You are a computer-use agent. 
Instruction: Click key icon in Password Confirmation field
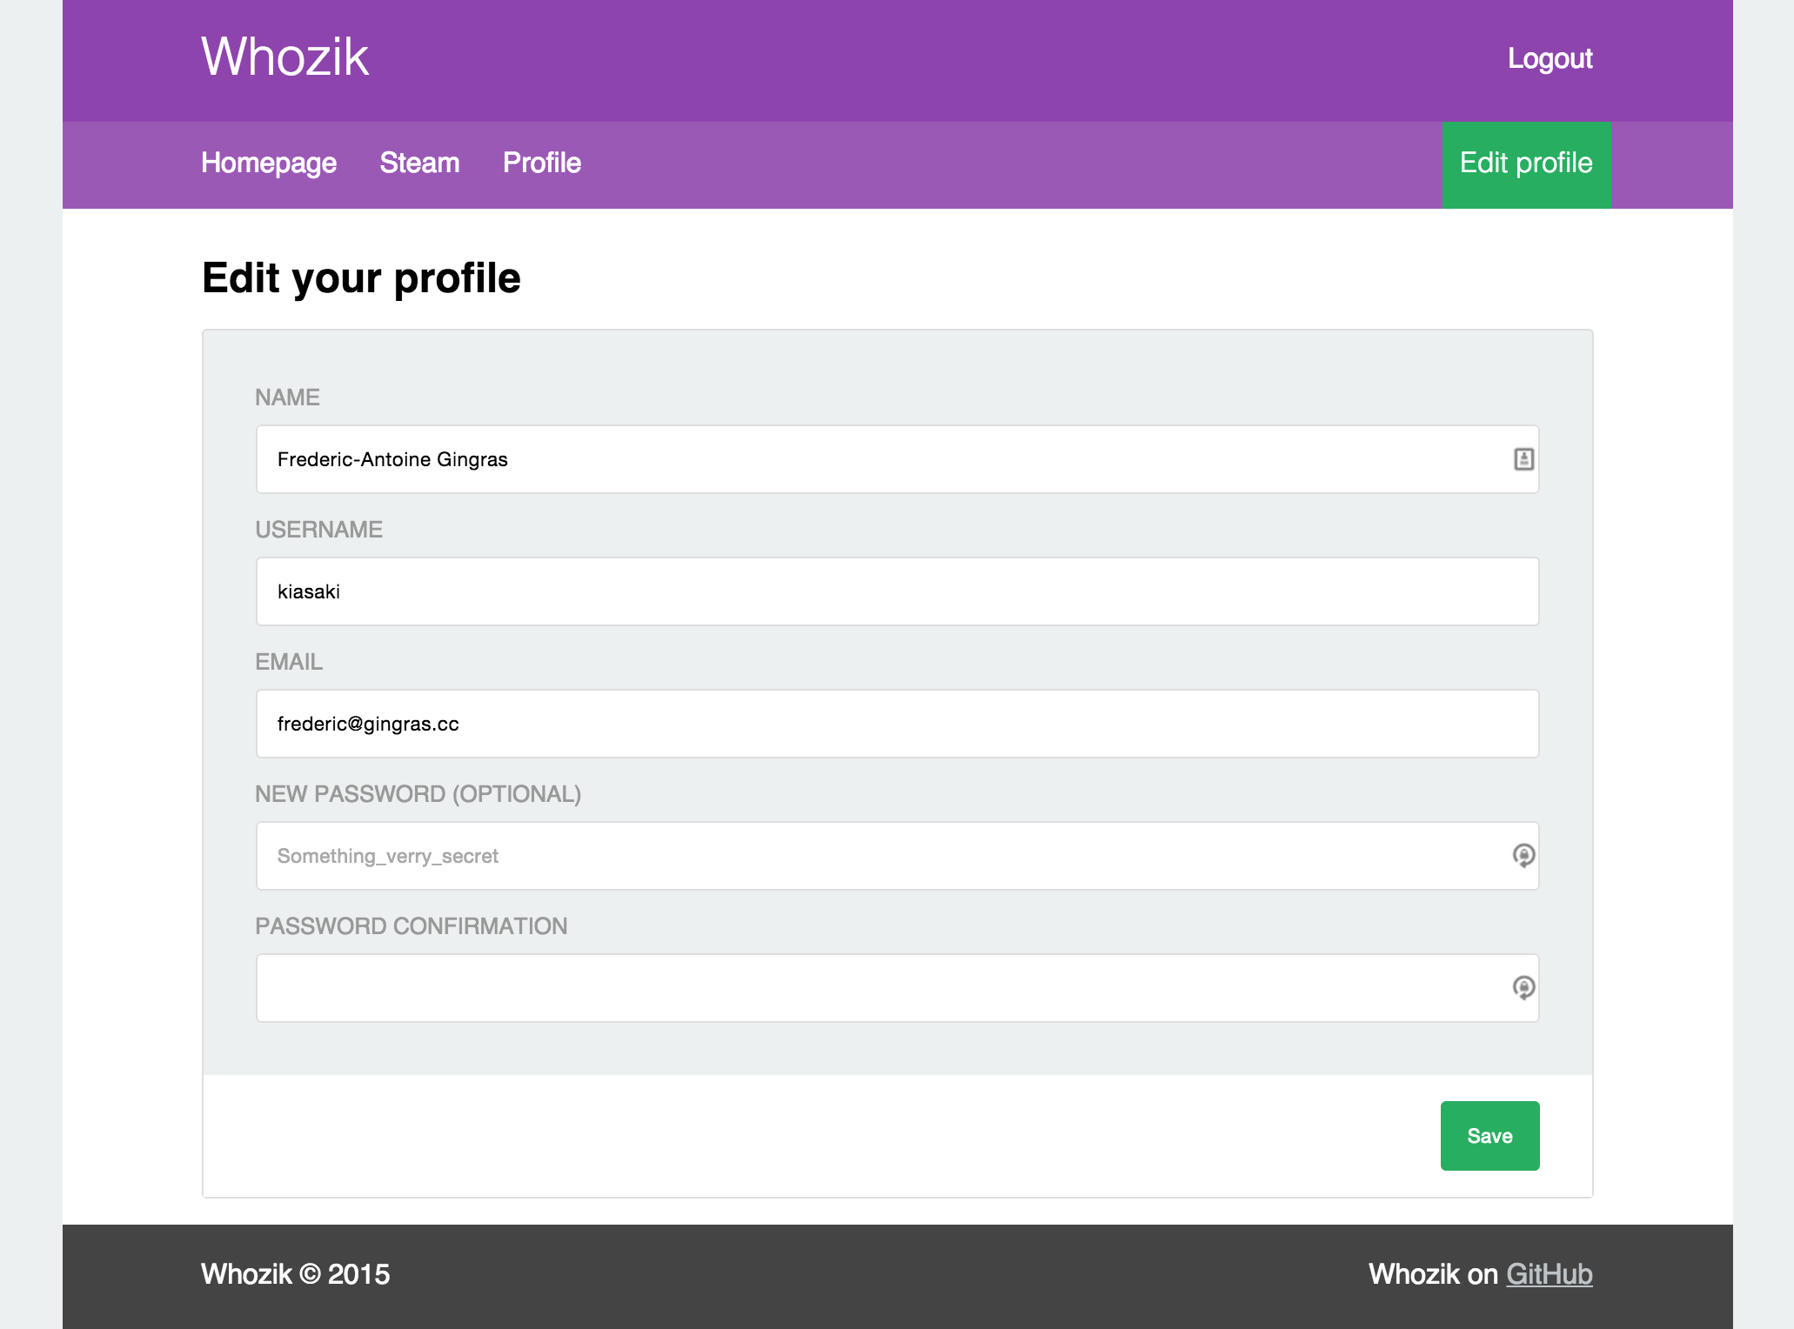(x=1523, y=988)
